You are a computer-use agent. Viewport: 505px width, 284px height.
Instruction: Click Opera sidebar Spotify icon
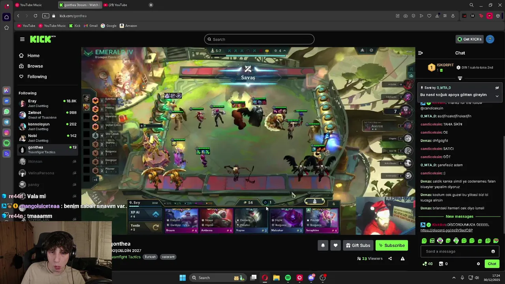[x=6, y=143]
